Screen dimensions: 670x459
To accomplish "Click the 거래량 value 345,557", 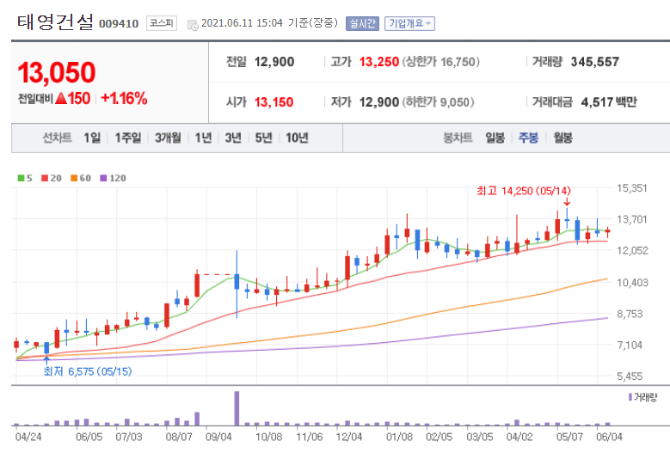I will point(595,62).
